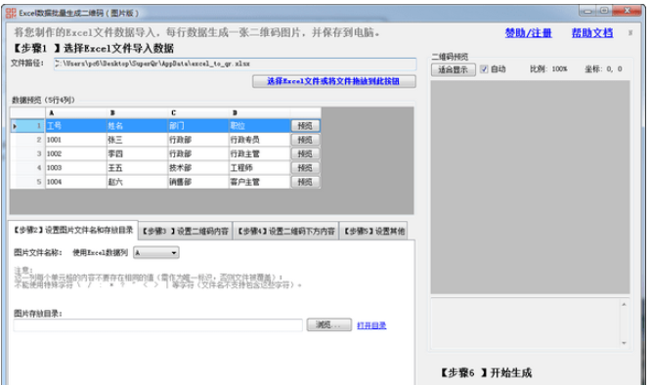The width and height of the screenshot is (652, 385).
Task: Click the app QR icon in title bar
Action: [x=11, y=13]
